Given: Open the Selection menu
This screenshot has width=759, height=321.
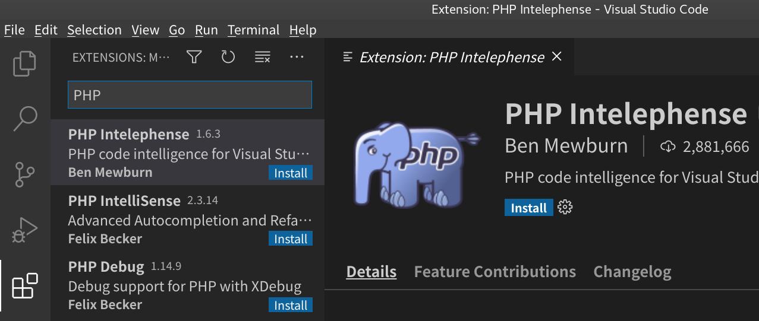Looking at the screenshot, I should point(94,30).
